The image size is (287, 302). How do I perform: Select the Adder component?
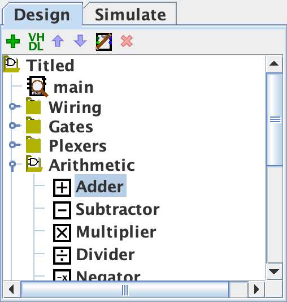click(x=100, y=185)
